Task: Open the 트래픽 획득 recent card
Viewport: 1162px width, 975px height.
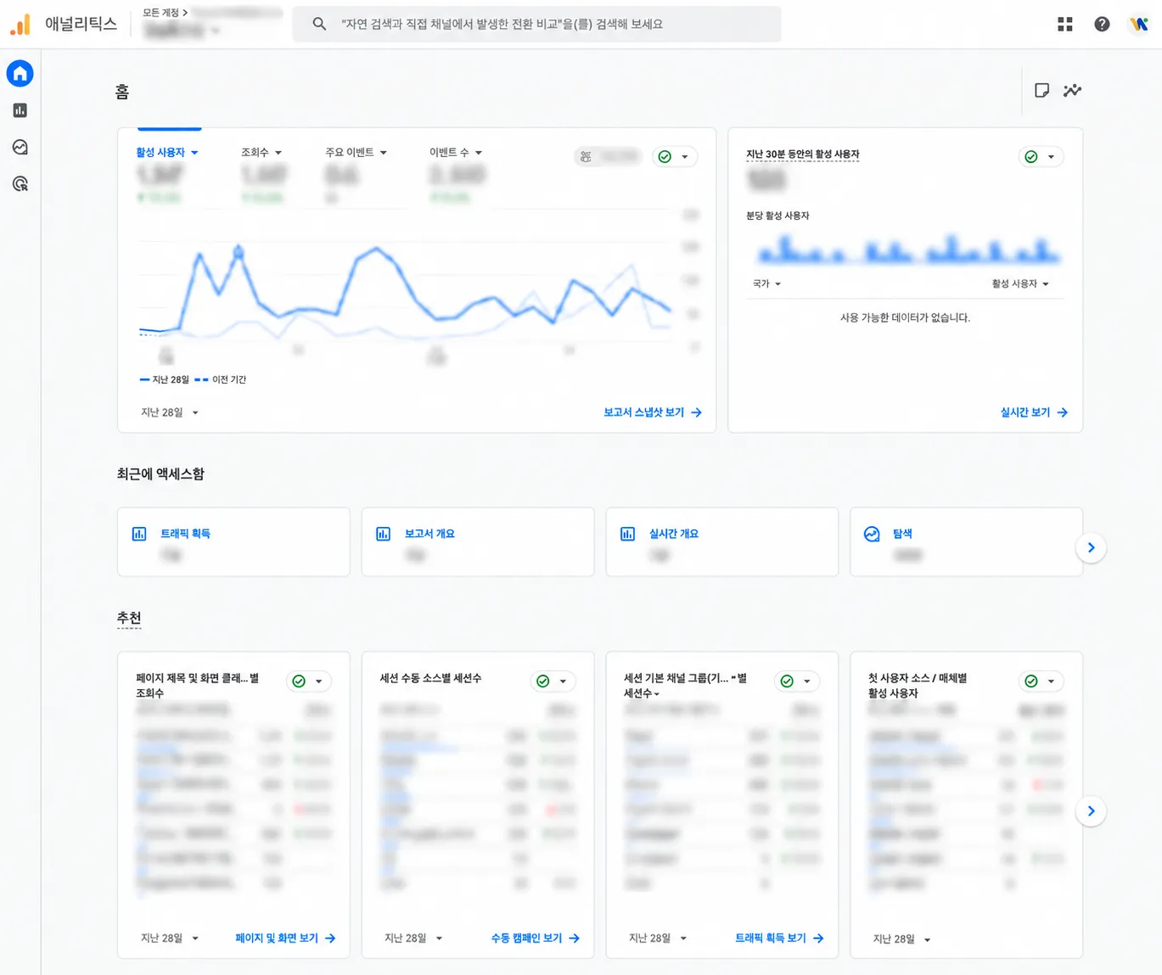Action: [233, 542]
